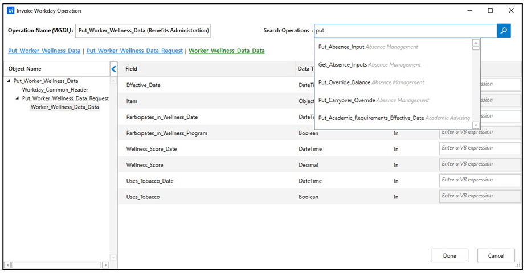Viewport: 527px width, 273px height.
Task: Select Put_Absence_Input from suggestions
Action: (393, 47)
